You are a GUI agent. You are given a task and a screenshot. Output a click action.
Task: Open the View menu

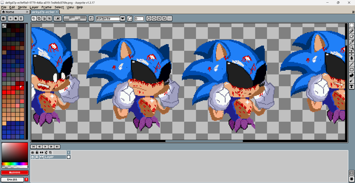pyautogui.click(x=70, y=7)
